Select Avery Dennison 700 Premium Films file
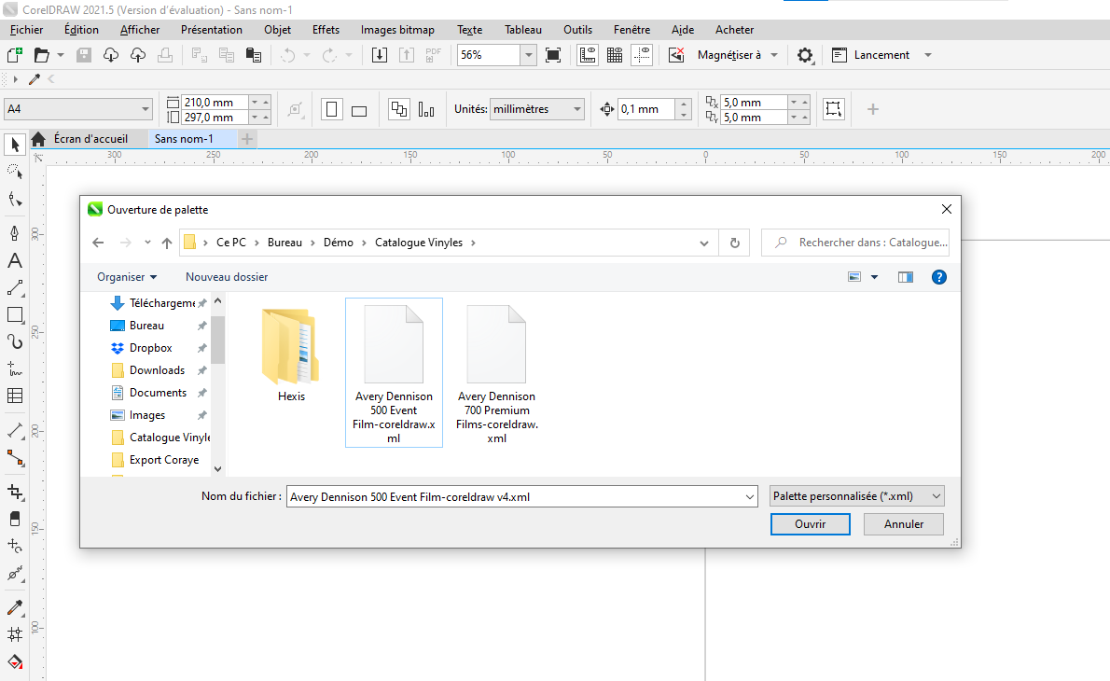Image resolution: width=1110 pixels, height=681 pixels. 497,374
